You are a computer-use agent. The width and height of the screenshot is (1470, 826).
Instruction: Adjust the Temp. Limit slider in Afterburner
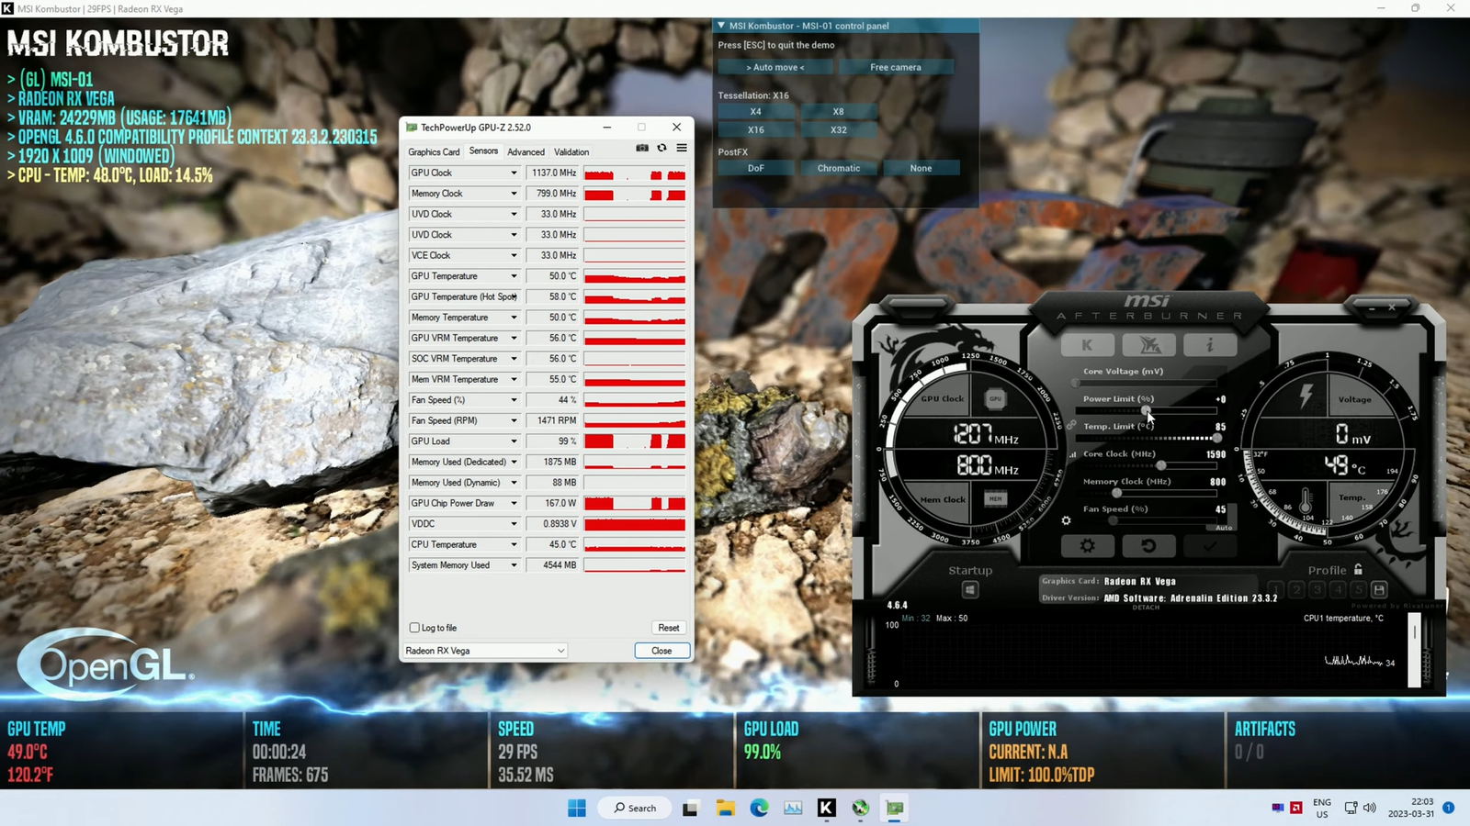(x=1148, y=438)
